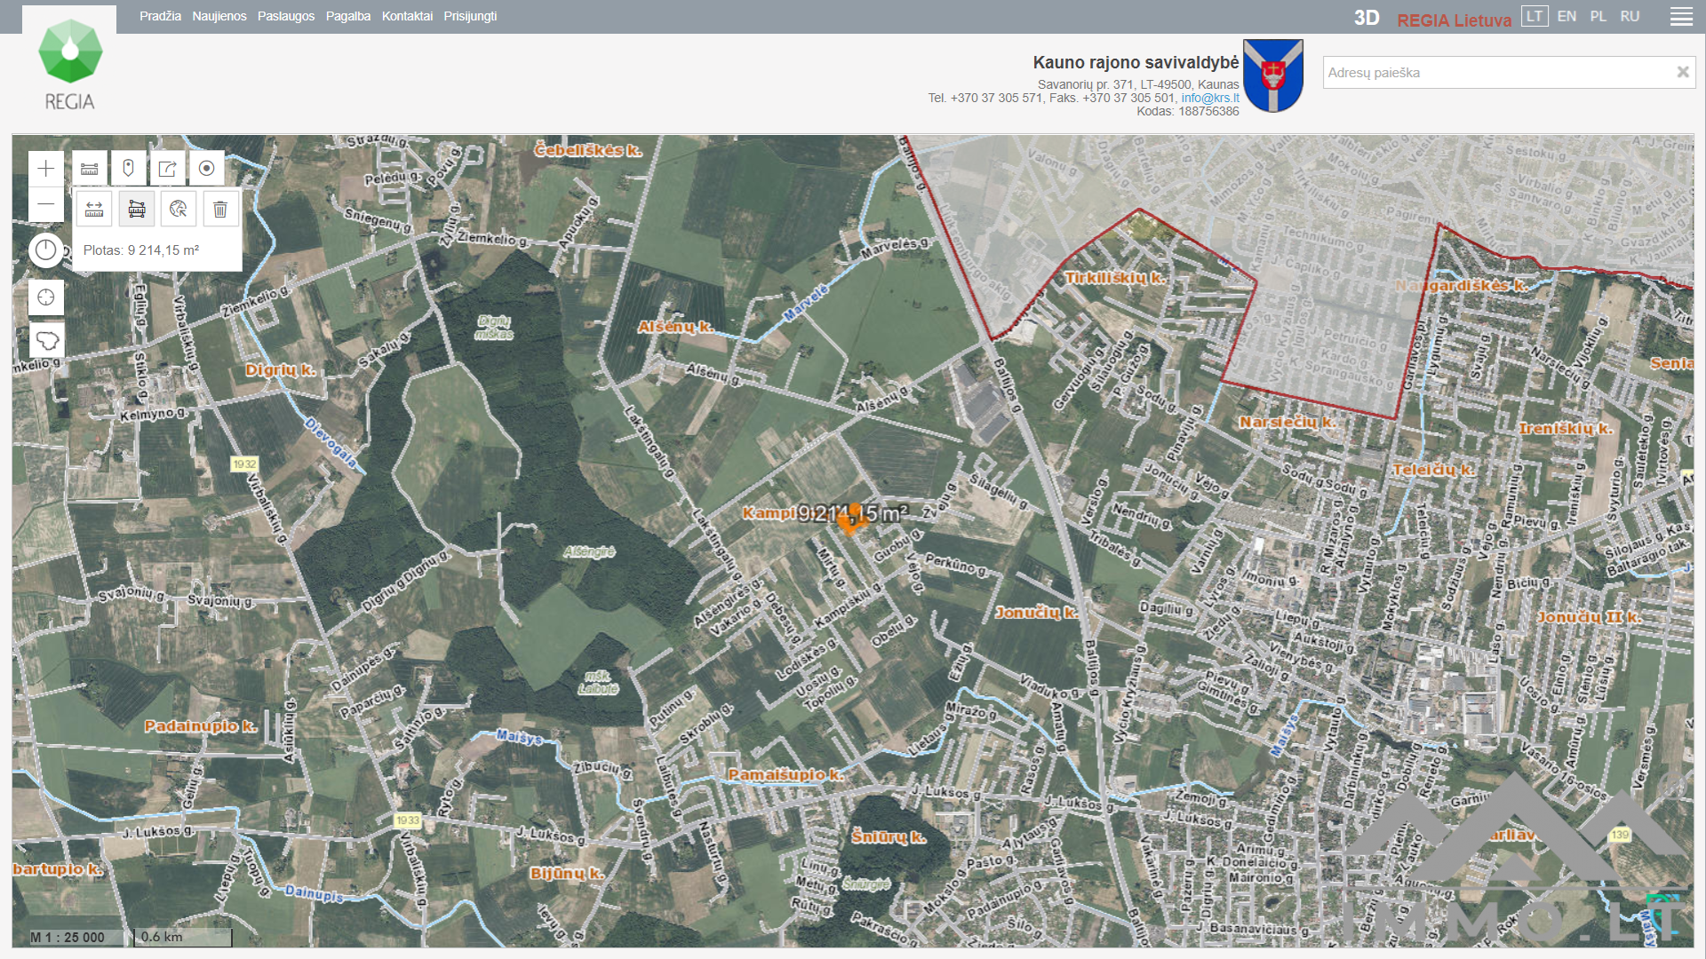
Task: Click the Tirkiliškių k. map label
Action: click(1115, 278)
